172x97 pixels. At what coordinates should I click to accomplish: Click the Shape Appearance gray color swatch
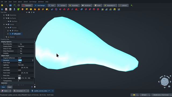point(19,78)
